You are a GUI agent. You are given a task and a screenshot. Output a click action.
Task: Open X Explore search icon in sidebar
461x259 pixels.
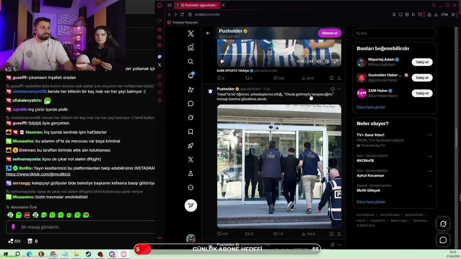point(191,62)
